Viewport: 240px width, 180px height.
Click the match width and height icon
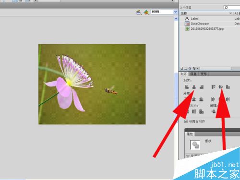tap(201, 111)
